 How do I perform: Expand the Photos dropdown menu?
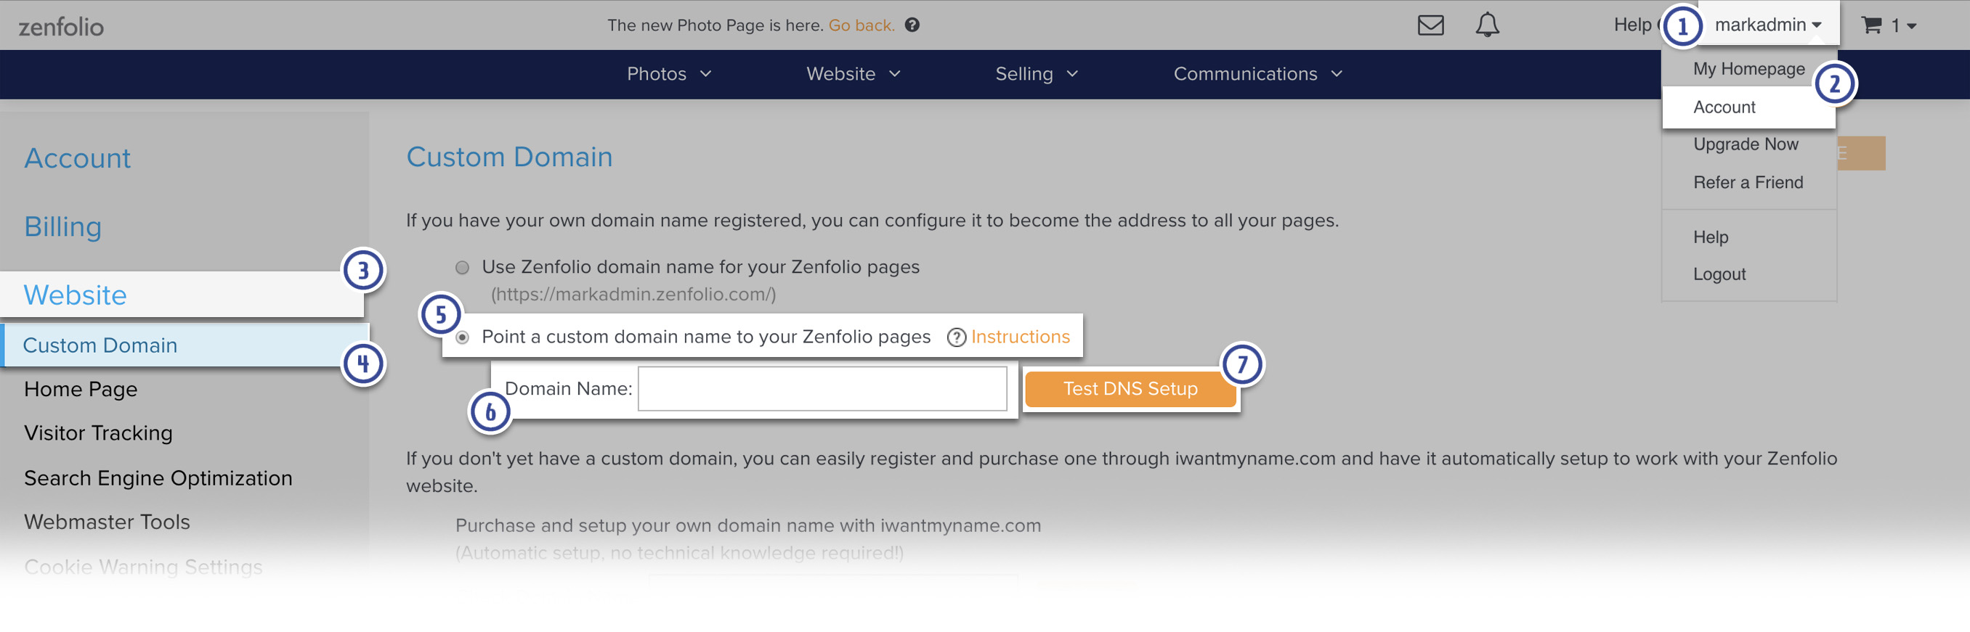[x=669, y=74]
